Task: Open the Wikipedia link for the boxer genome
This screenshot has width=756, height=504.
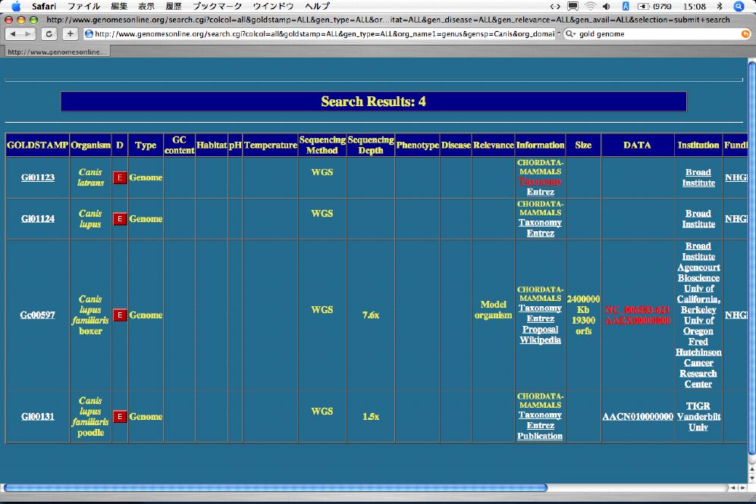Action: (x=540, y=340)
